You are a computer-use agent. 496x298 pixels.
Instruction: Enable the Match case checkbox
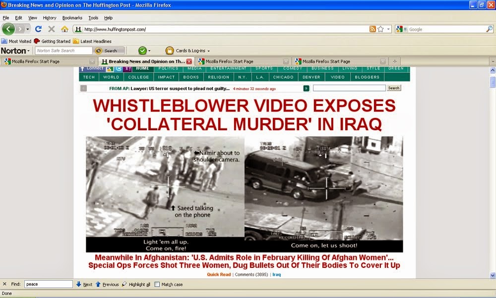pyautogui.click(x=157, y=285)
